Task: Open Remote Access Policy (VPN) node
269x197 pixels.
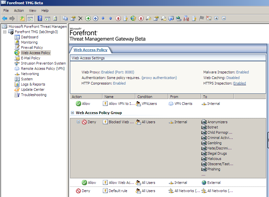Action: 43,69
